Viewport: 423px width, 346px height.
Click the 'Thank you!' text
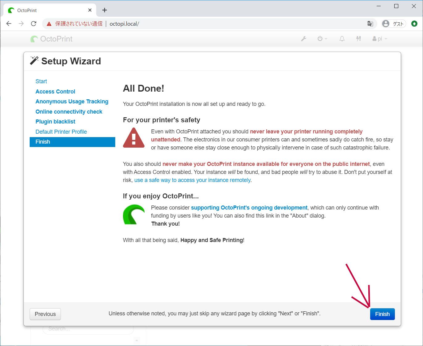(165, 224)
